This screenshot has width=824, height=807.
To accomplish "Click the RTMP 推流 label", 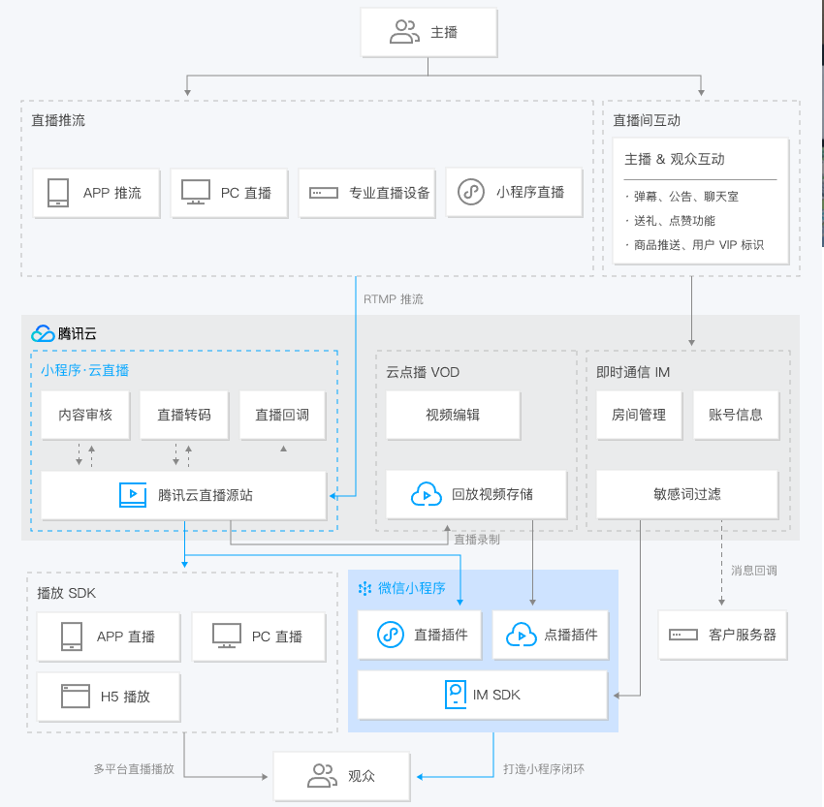I will click(x=394, y=299).
